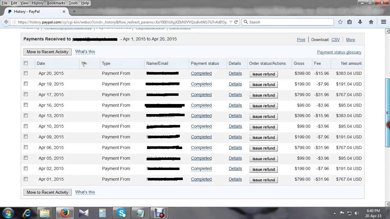Click top Move to Recent Activity button
390x219 pixels.
48,52
